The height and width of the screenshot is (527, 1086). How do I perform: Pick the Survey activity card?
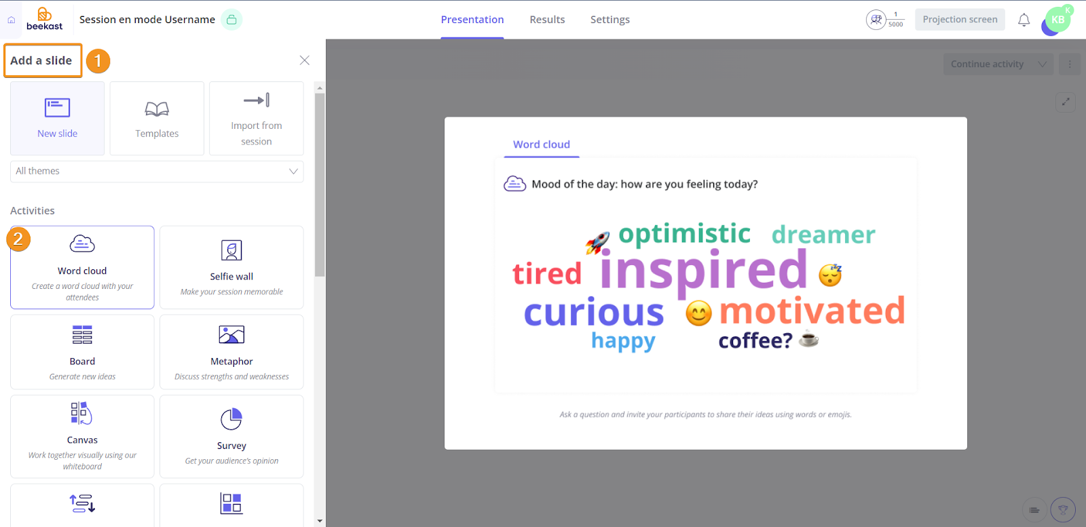point(231,436)
